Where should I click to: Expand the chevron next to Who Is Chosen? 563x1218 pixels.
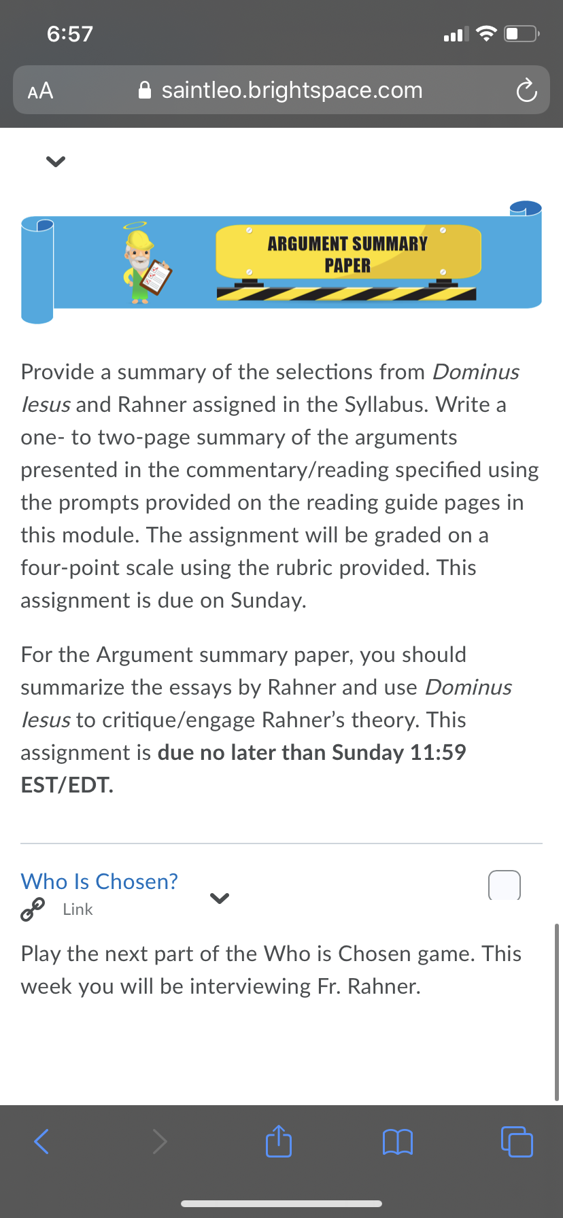point(220,898)
